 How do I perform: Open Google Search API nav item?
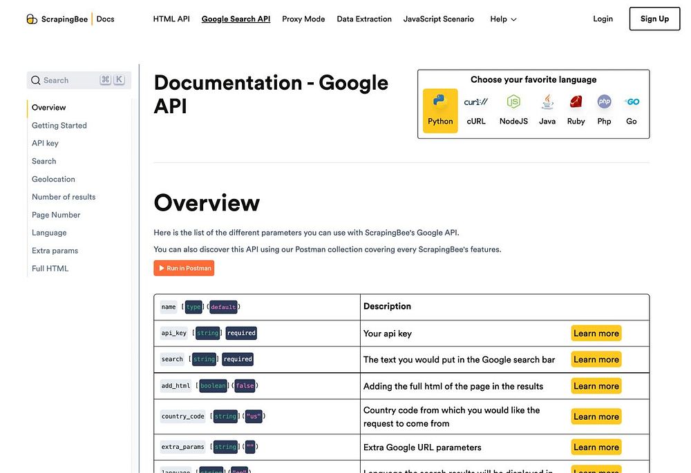[236, 19]
